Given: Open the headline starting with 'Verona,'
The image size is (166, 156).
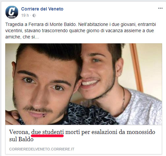Looking at the screenshot, I should pyautogui.click(x=82, y=136).
